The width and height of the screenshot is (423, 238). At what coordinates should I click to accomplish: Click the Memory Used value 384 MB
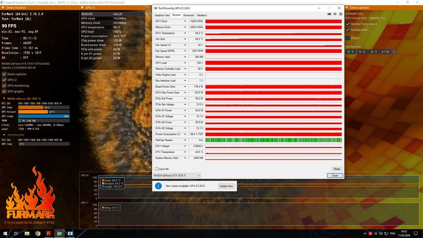click(x=196, y=57)
